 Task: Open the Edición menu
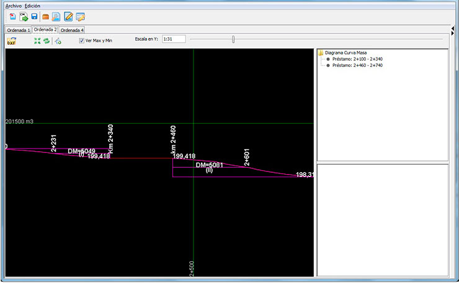point(32,6)
